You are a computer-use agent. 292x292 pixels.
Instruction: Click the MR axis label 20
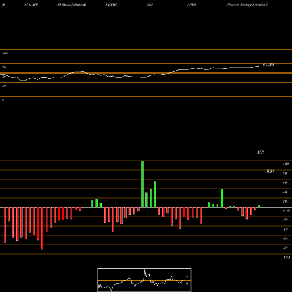pos(285,201)
